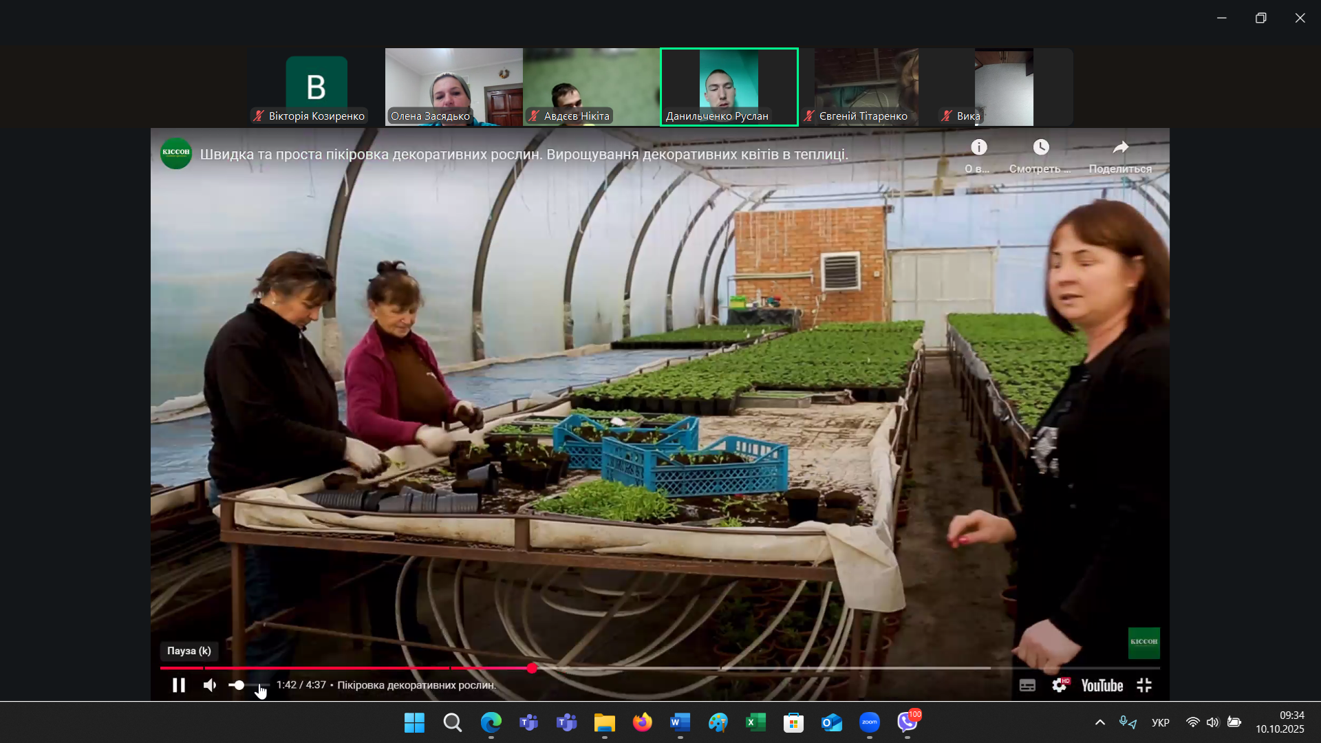Select Данильченко Руслан participant tile
Image resolution: width=1321 pixels, height=743 pixels.
tap(729, 87)
